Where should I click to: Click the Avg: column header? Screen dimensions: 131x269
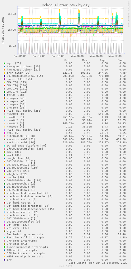(103, 60)
